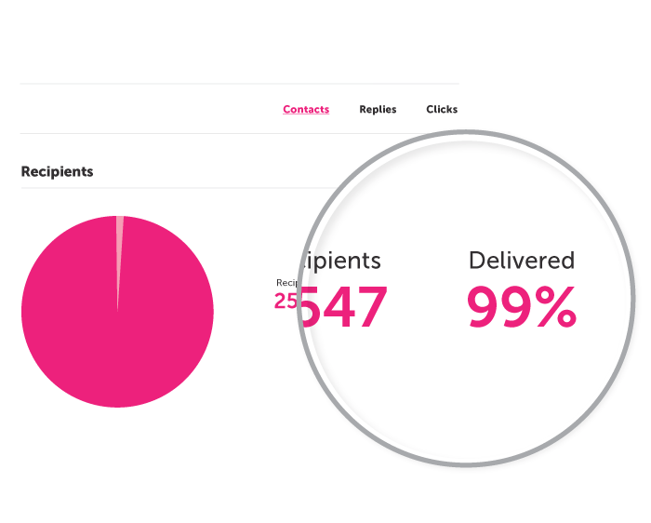
Task: Click the divider line above the tabs
Action: click(x=240, y=84)
